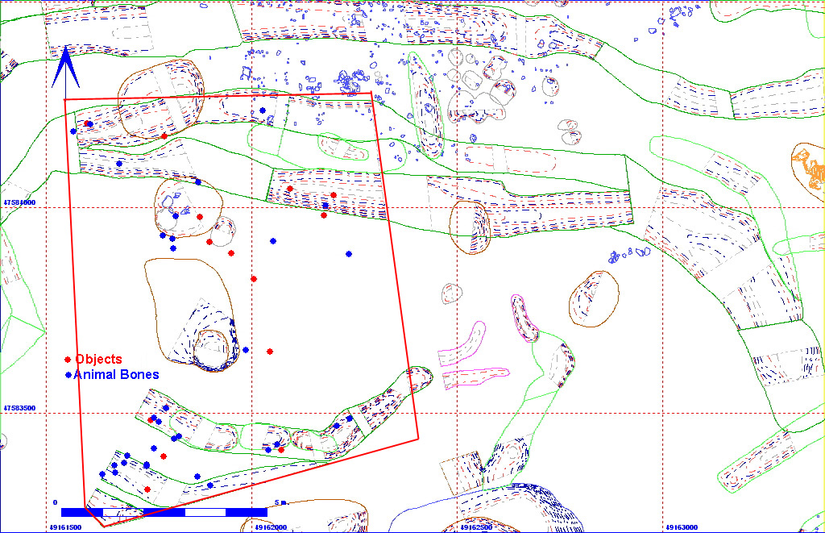This screenshot has height=533, width=825.
Task: Click the scale bar's 5 label
Action: (x=277, y=502)
